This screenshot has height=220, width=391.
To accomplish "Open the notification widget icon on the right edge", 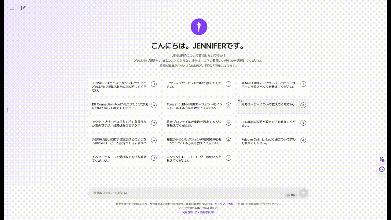I will click(382, 159).
